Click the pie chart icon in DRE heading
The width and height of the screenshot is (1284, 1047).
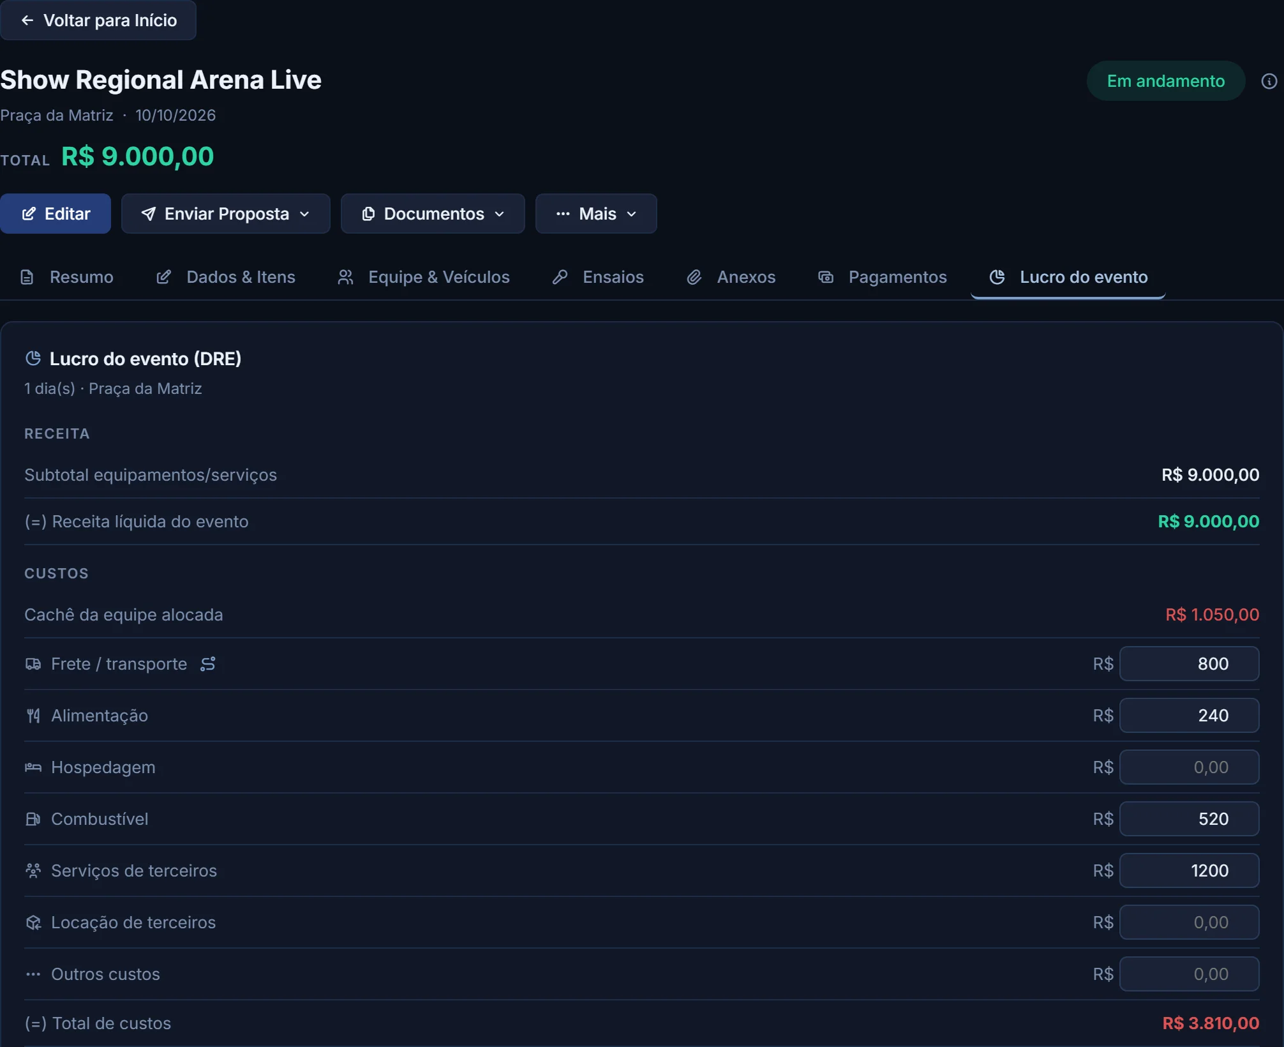[x=33, y=359]
